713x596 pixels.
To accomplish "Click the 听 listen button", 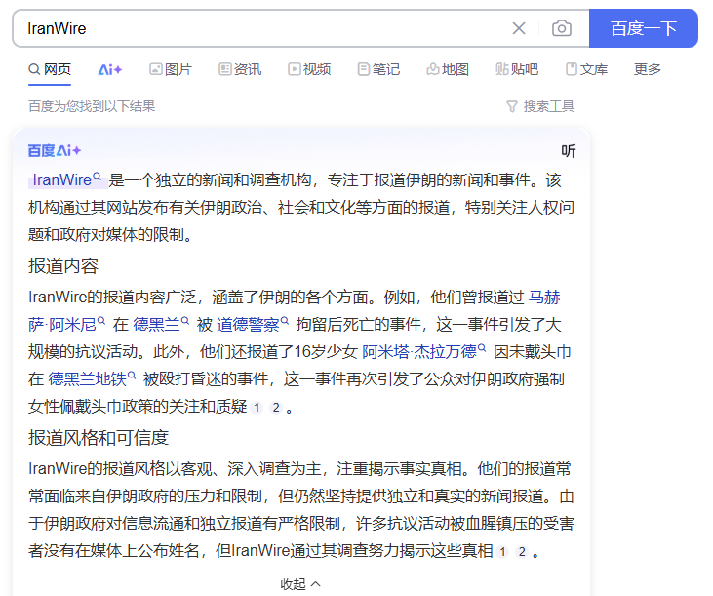I will coord(569,151).
